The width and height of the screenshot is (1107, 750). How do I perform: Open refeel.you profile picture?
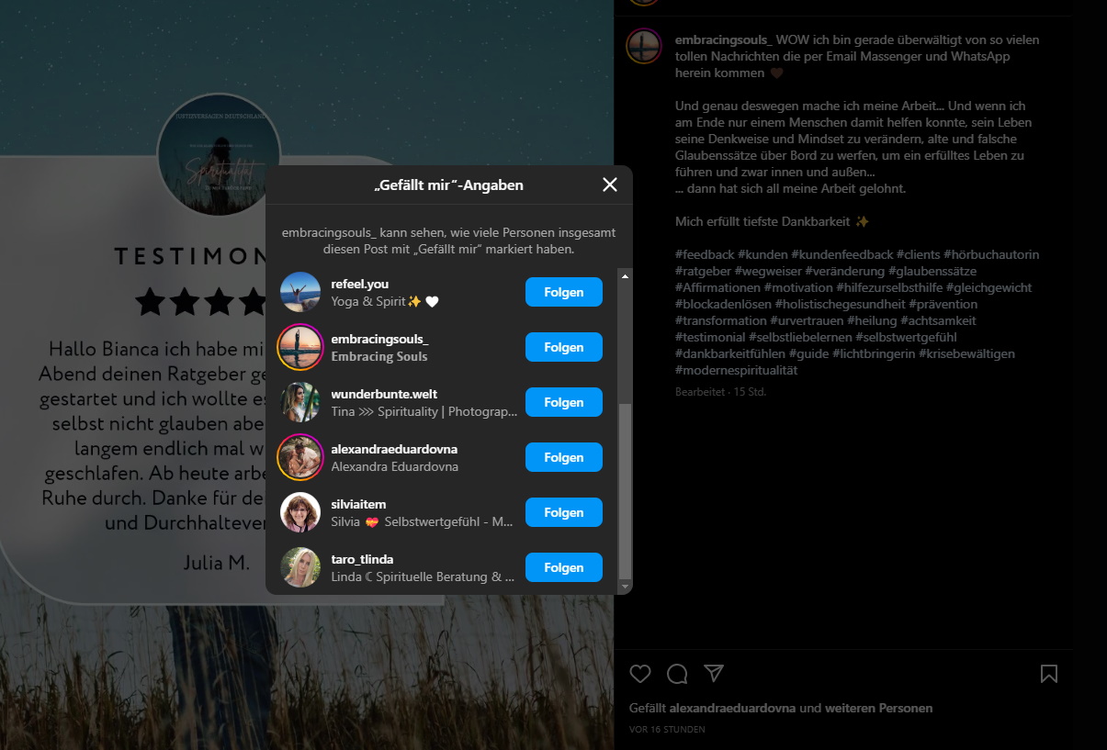[300, 292]
